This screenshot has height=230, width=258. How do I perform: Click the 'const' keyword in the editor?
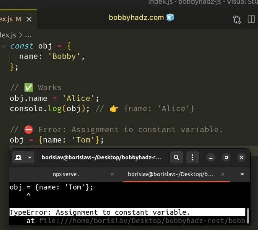[x=22, y=46]
